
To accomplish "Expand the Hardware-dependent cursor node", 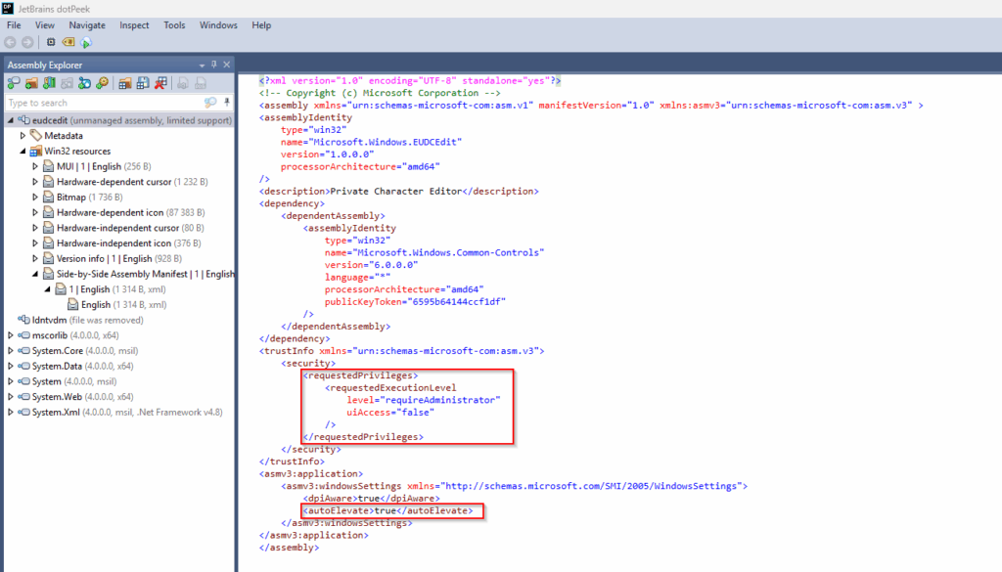I will pos(35,181).
